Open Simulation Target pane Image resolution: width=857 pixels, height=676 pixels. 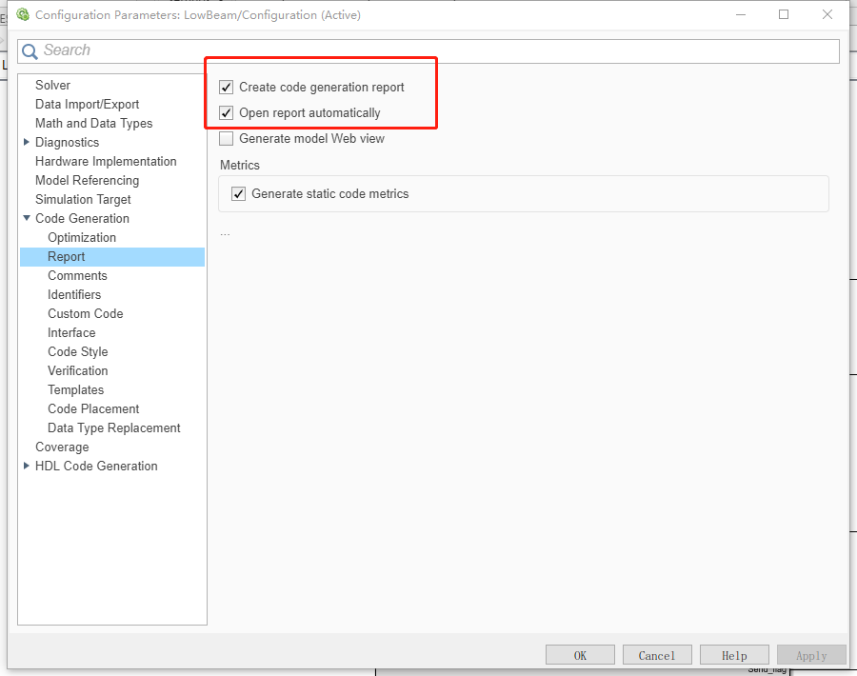coord(83,199)
